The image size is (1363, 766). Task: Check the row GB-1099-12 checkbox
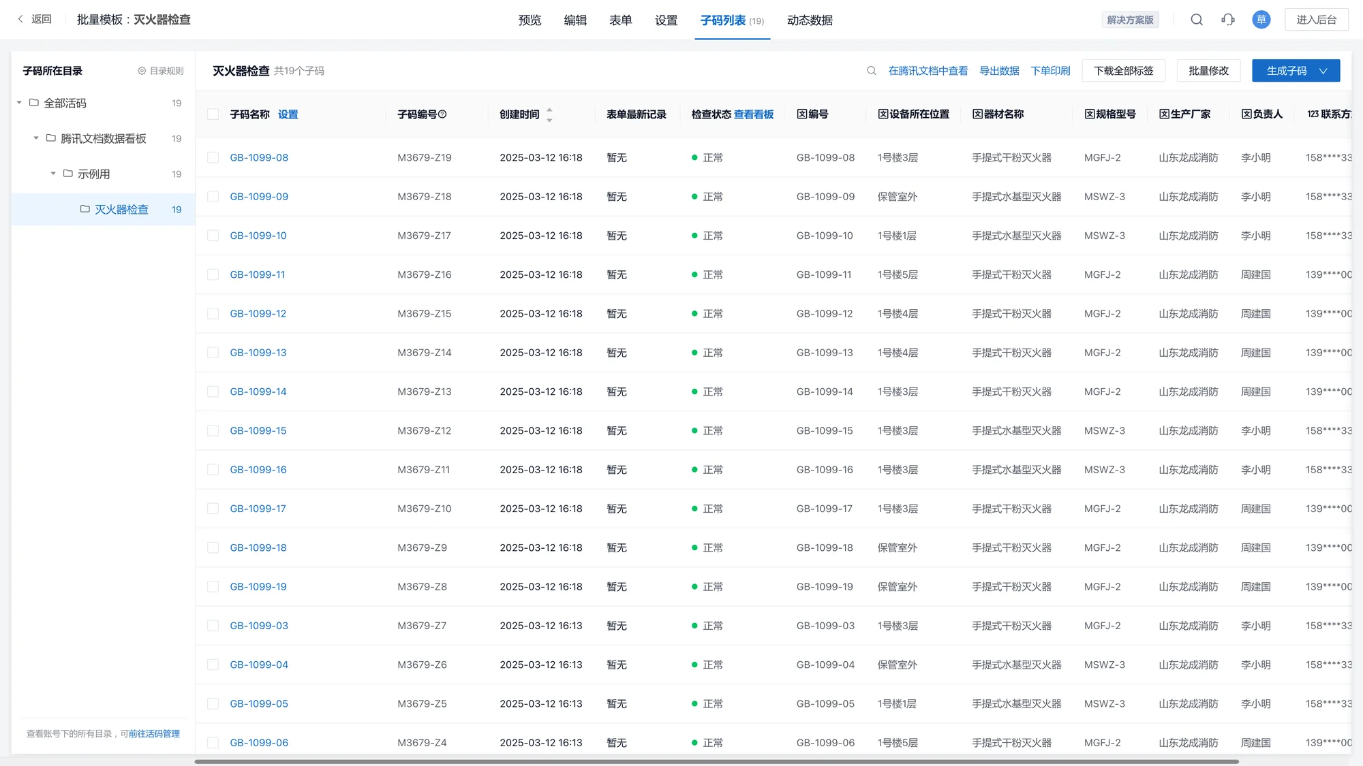(213, 314)
